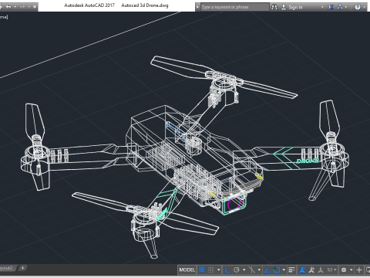Viewport: 370px width, 278px height.
Task: Click the Undo arrow in quick access toolbar
Action: (x=8, y=7)
